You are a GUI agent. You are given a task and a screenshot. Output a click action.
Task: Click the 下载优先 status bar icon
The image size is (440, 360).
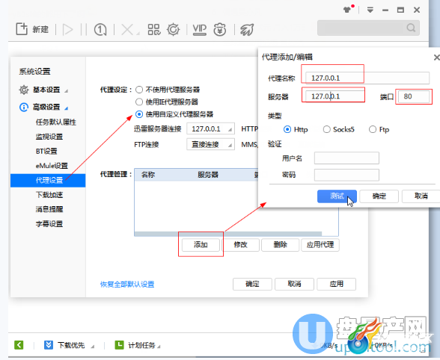(48, 344)
